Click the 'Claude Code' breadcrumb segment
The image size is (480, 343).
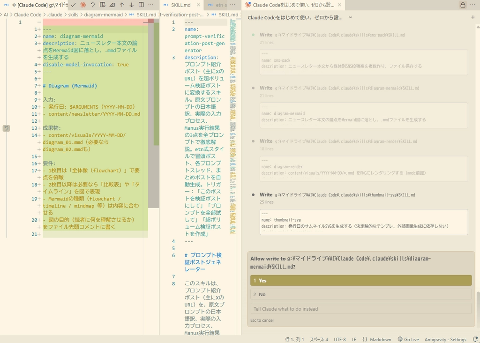pyautogui.click(x=28, y=15)
